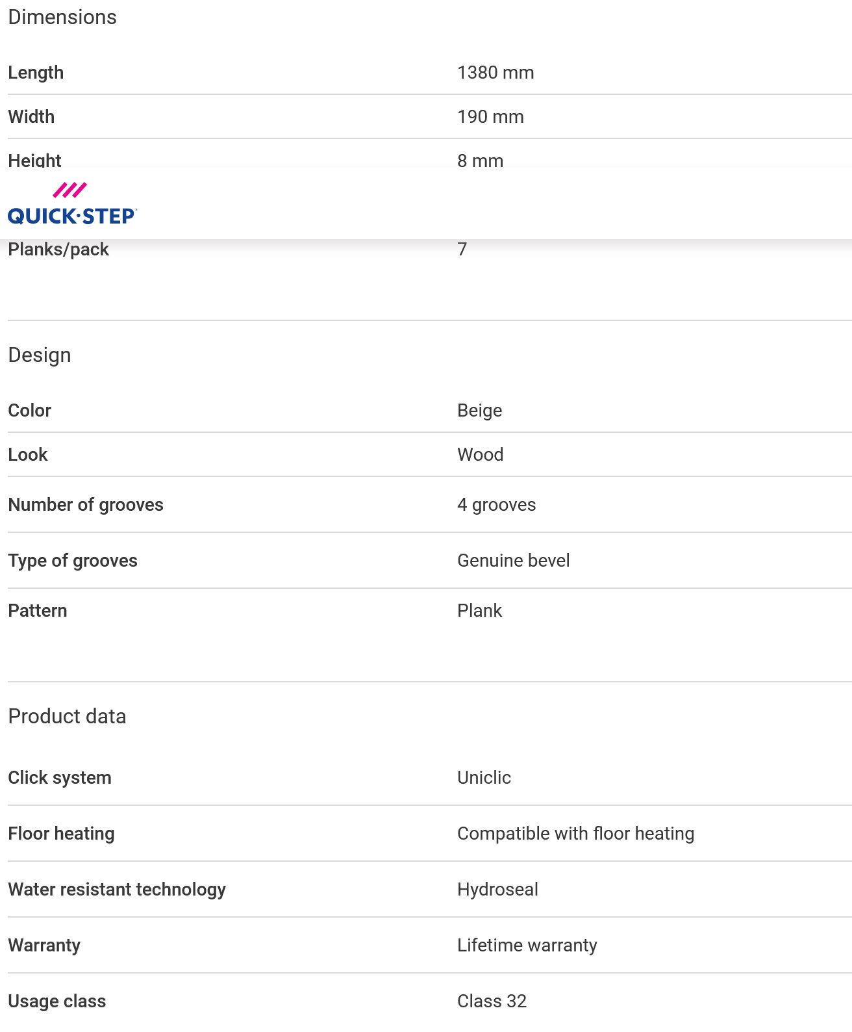Click the Quick-Step logo
Viewport: 852px width, 1032px height.
tap(72, 204)
